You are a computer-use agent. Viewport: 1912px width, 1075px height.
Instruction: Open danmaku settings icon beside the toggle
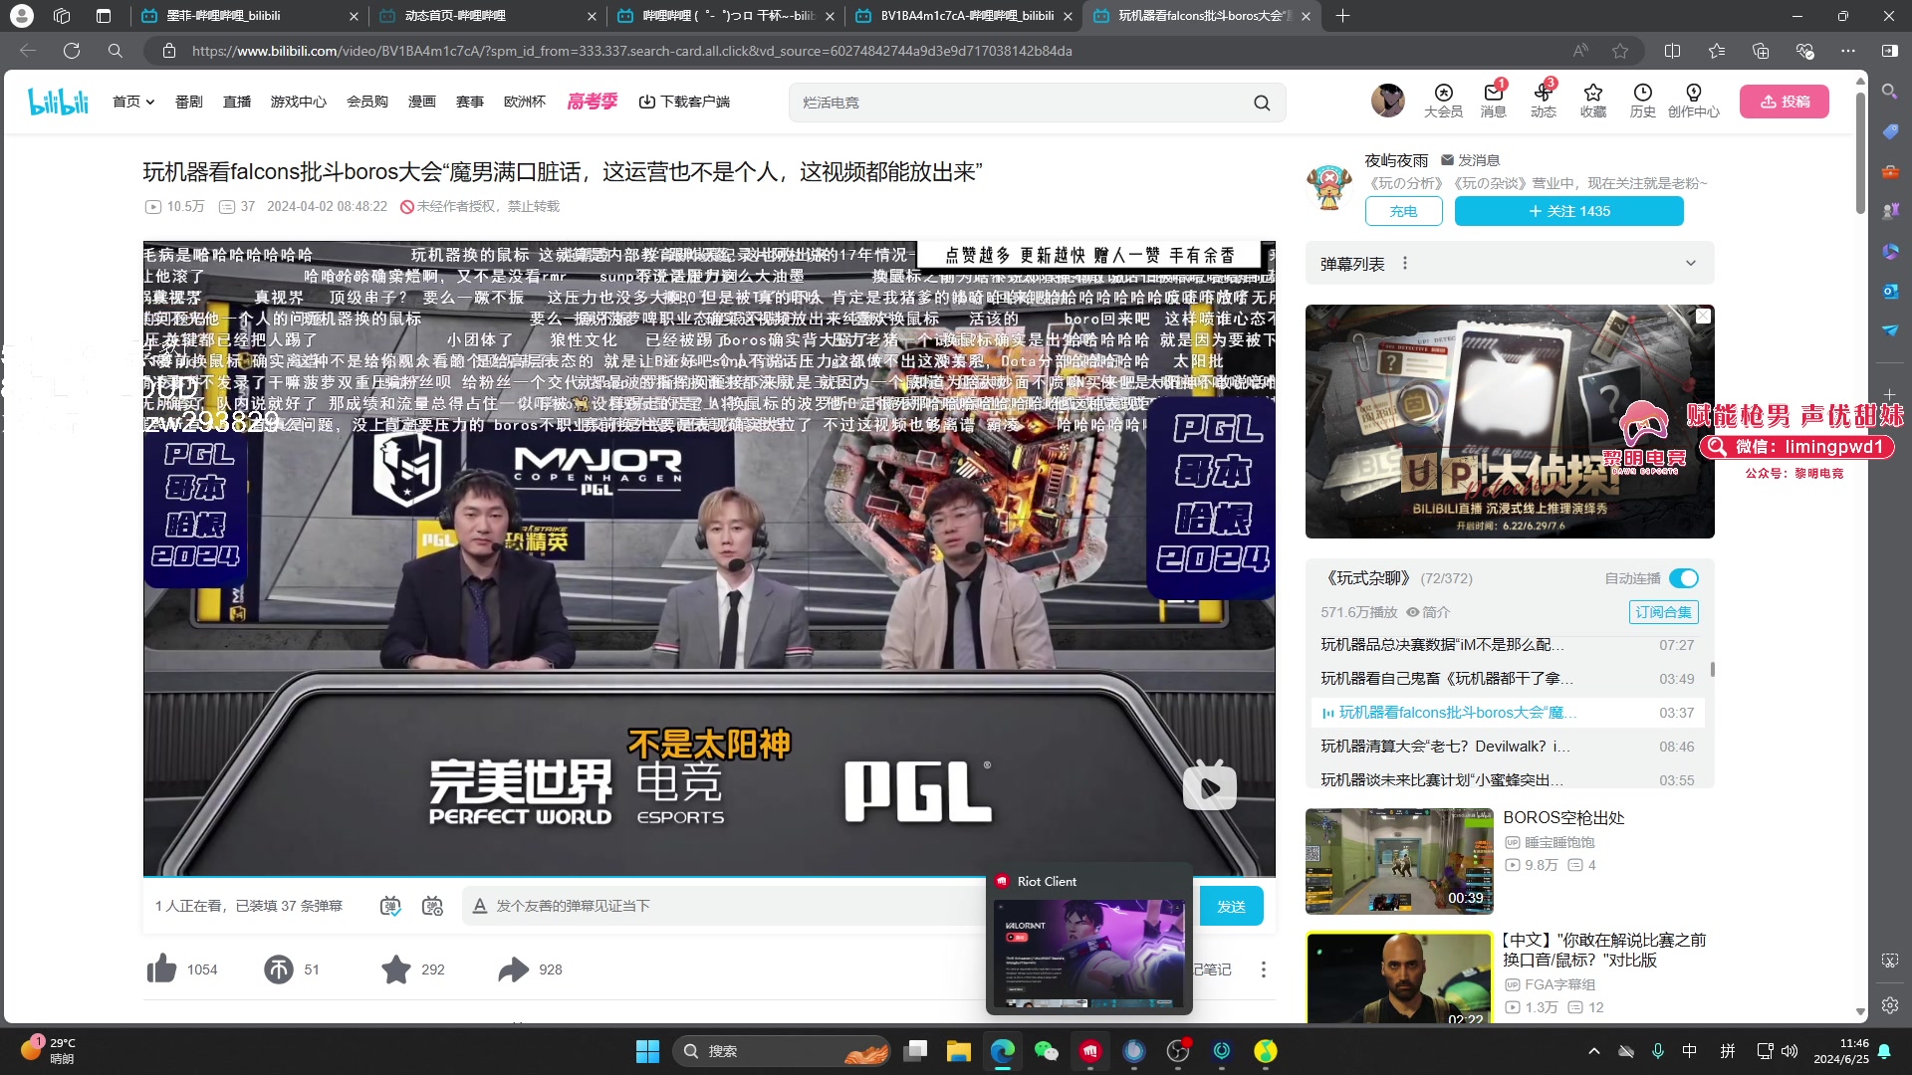point(433,906)
